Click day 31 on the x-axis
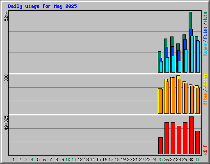 coord(197,159)
